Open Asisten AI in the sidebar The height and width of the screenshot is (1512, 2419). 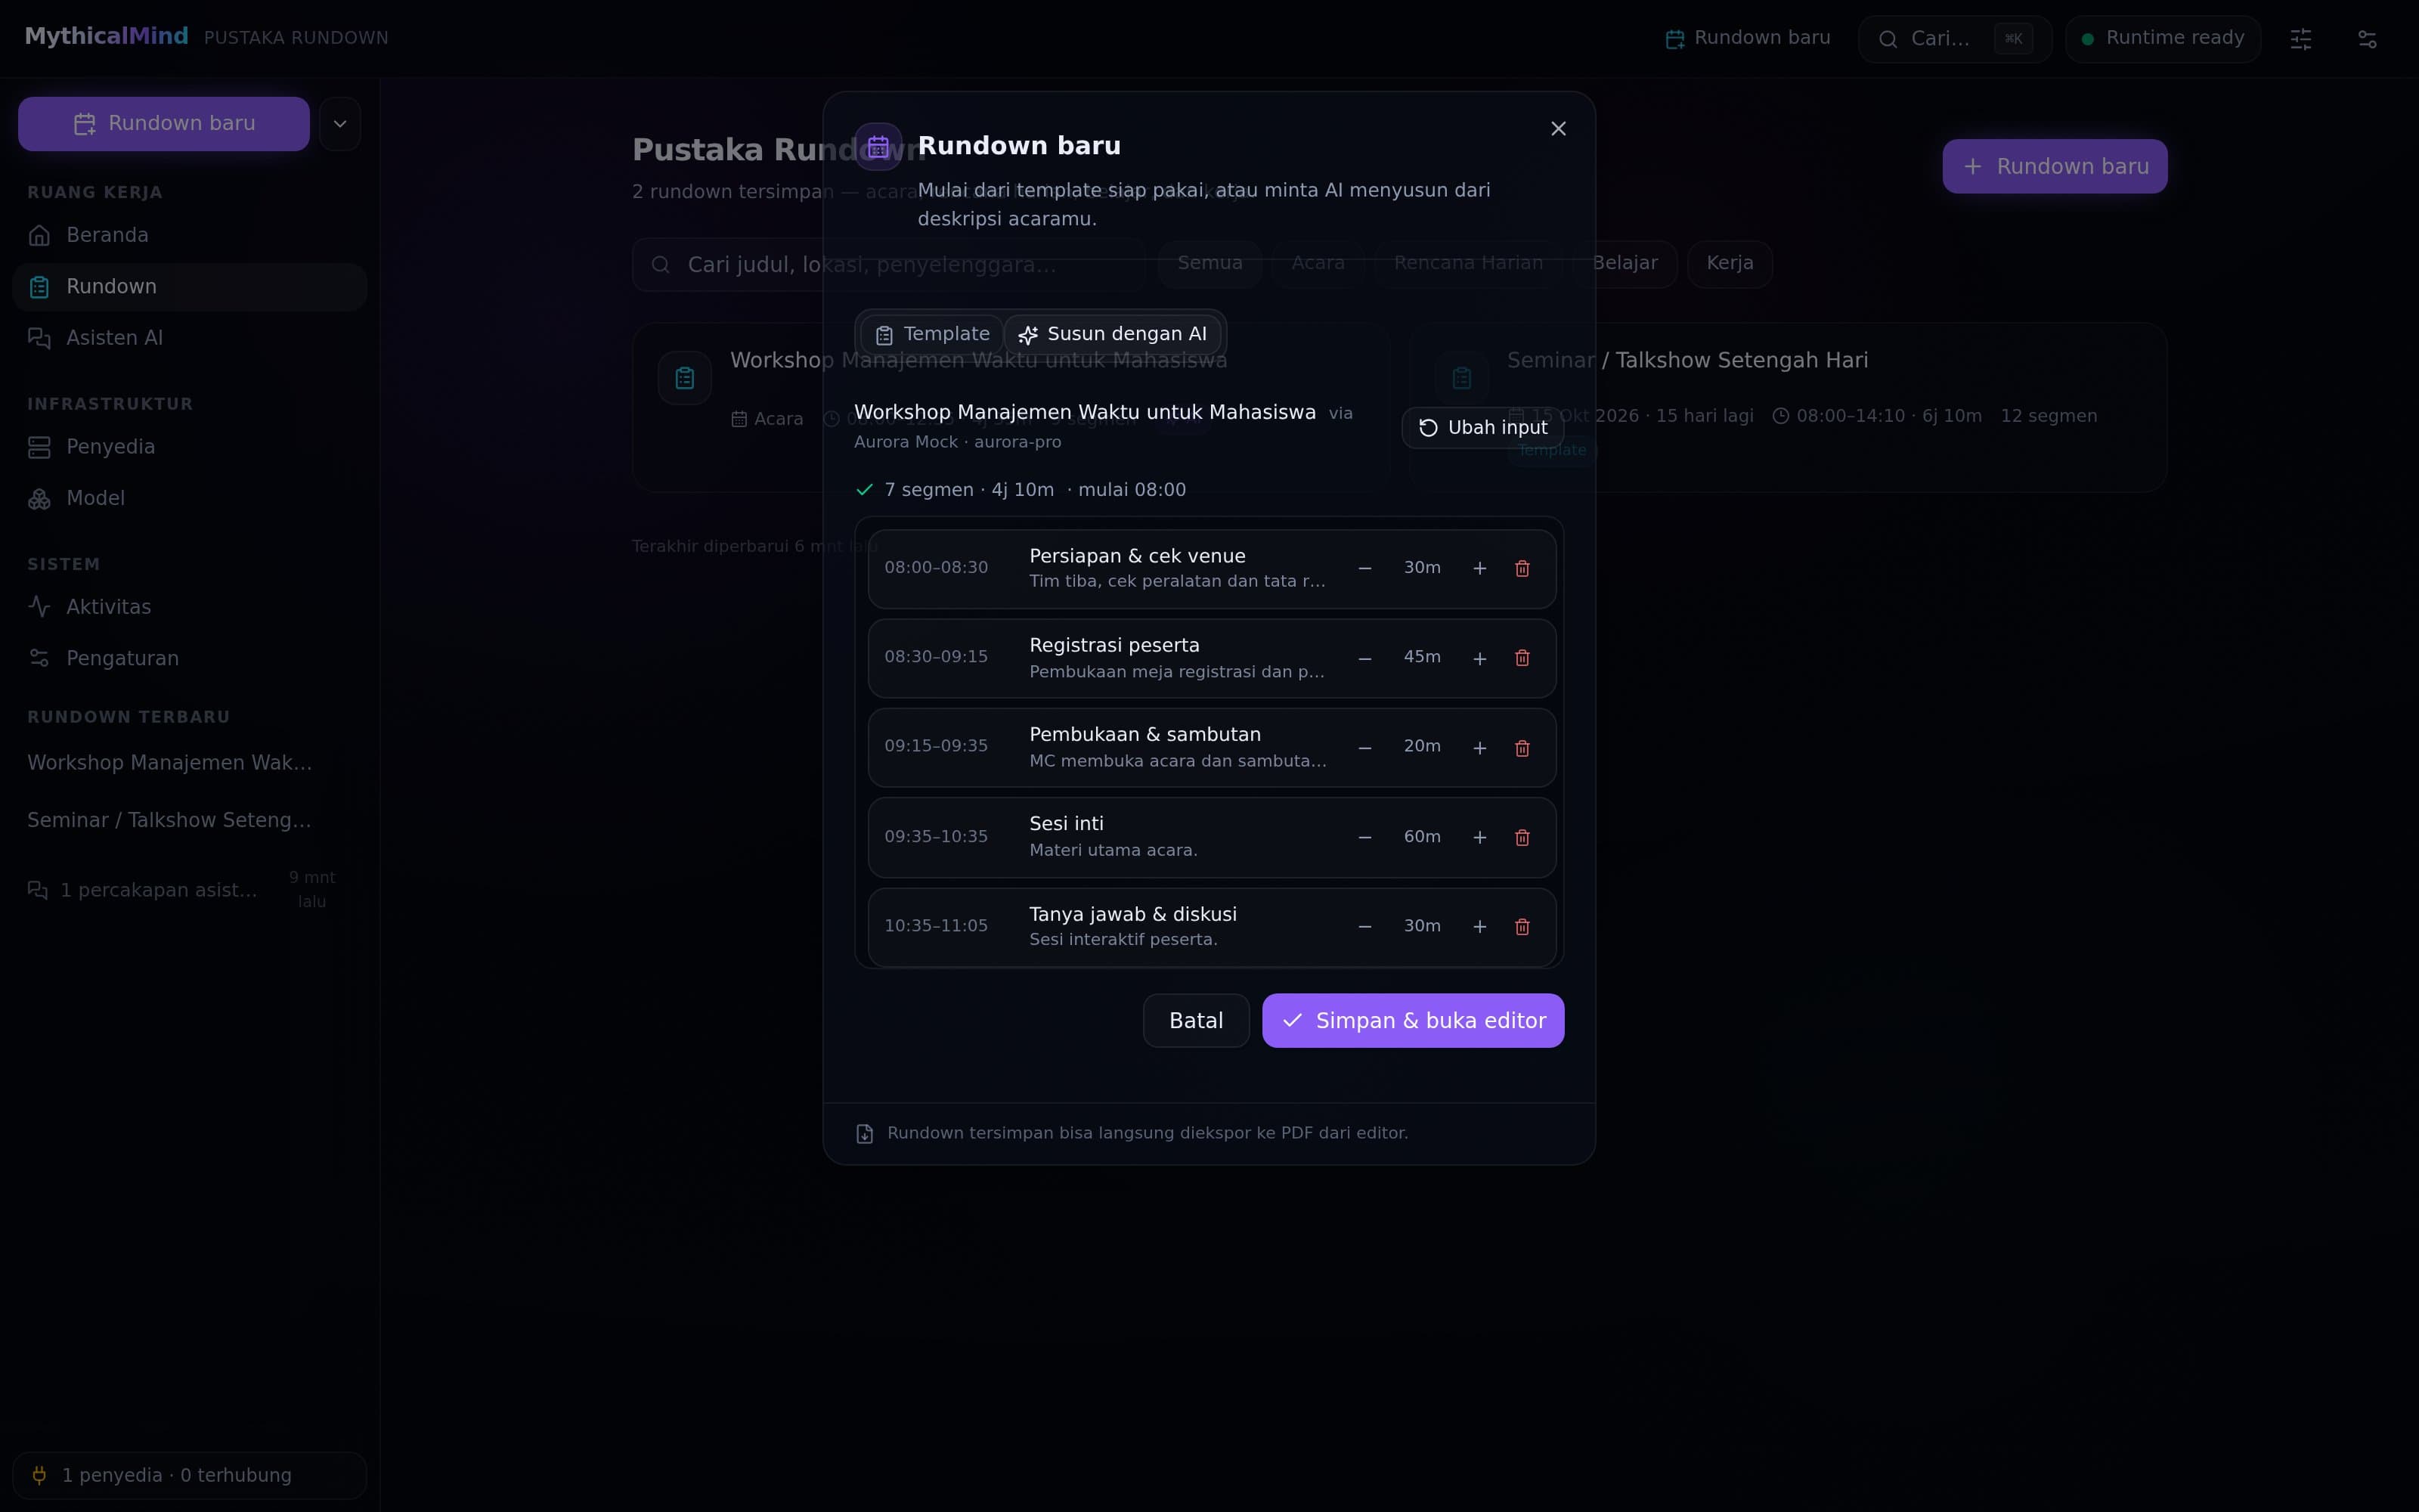190,338
